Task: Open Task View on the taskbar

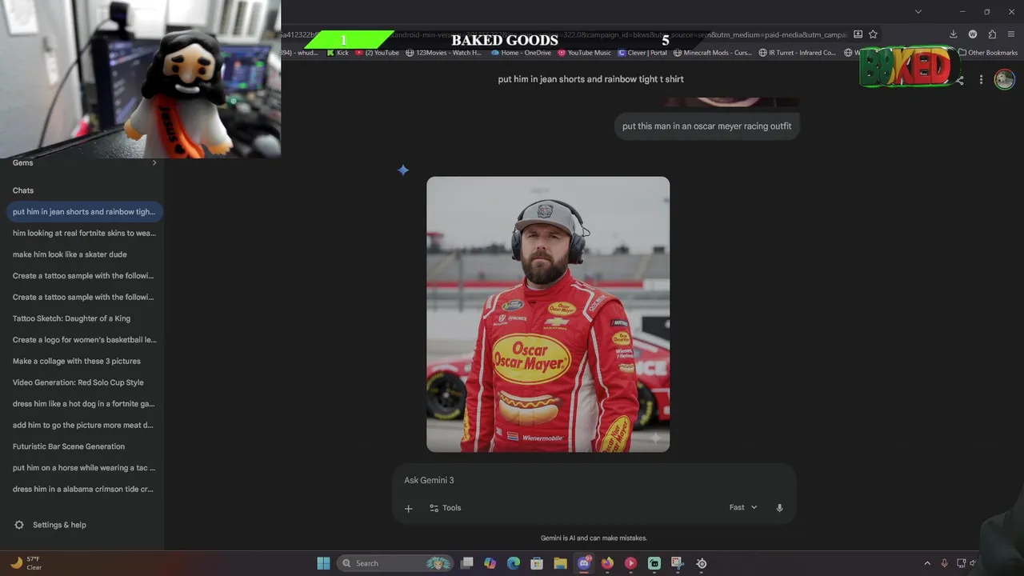Action: pos(467,563)
